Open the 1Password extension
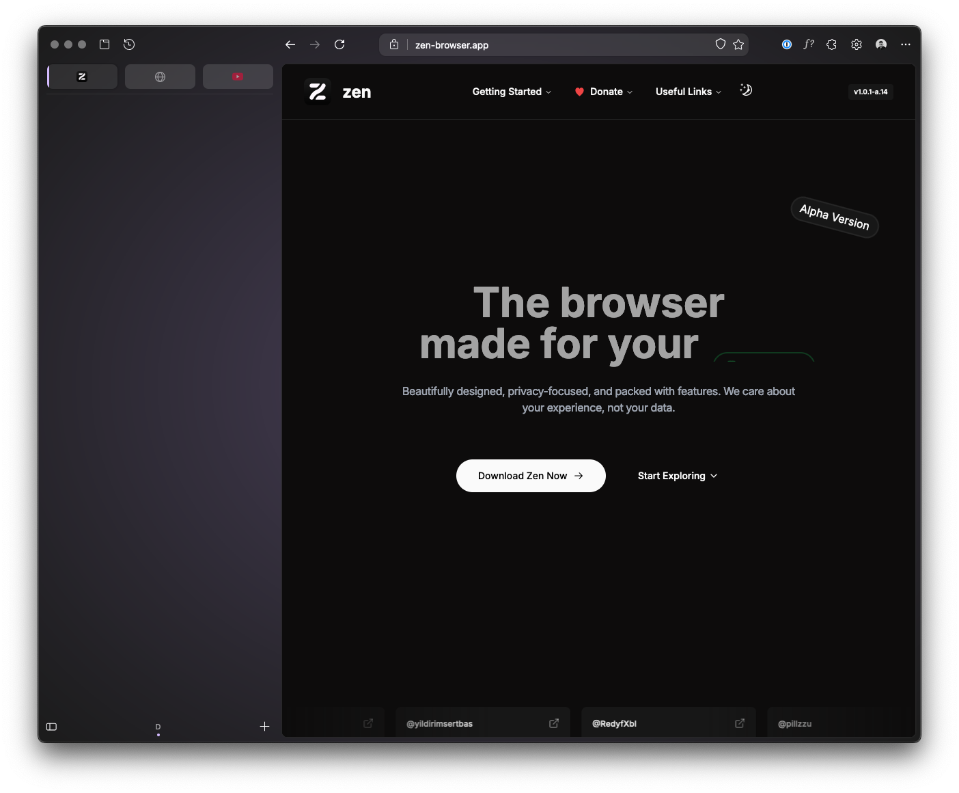Viewport: 959px width, 793px height. click(787, 44)
